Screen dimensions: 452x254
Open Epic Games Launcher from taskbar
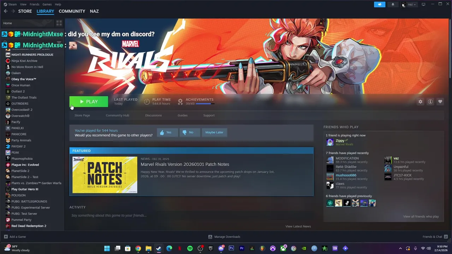point(211,248)
